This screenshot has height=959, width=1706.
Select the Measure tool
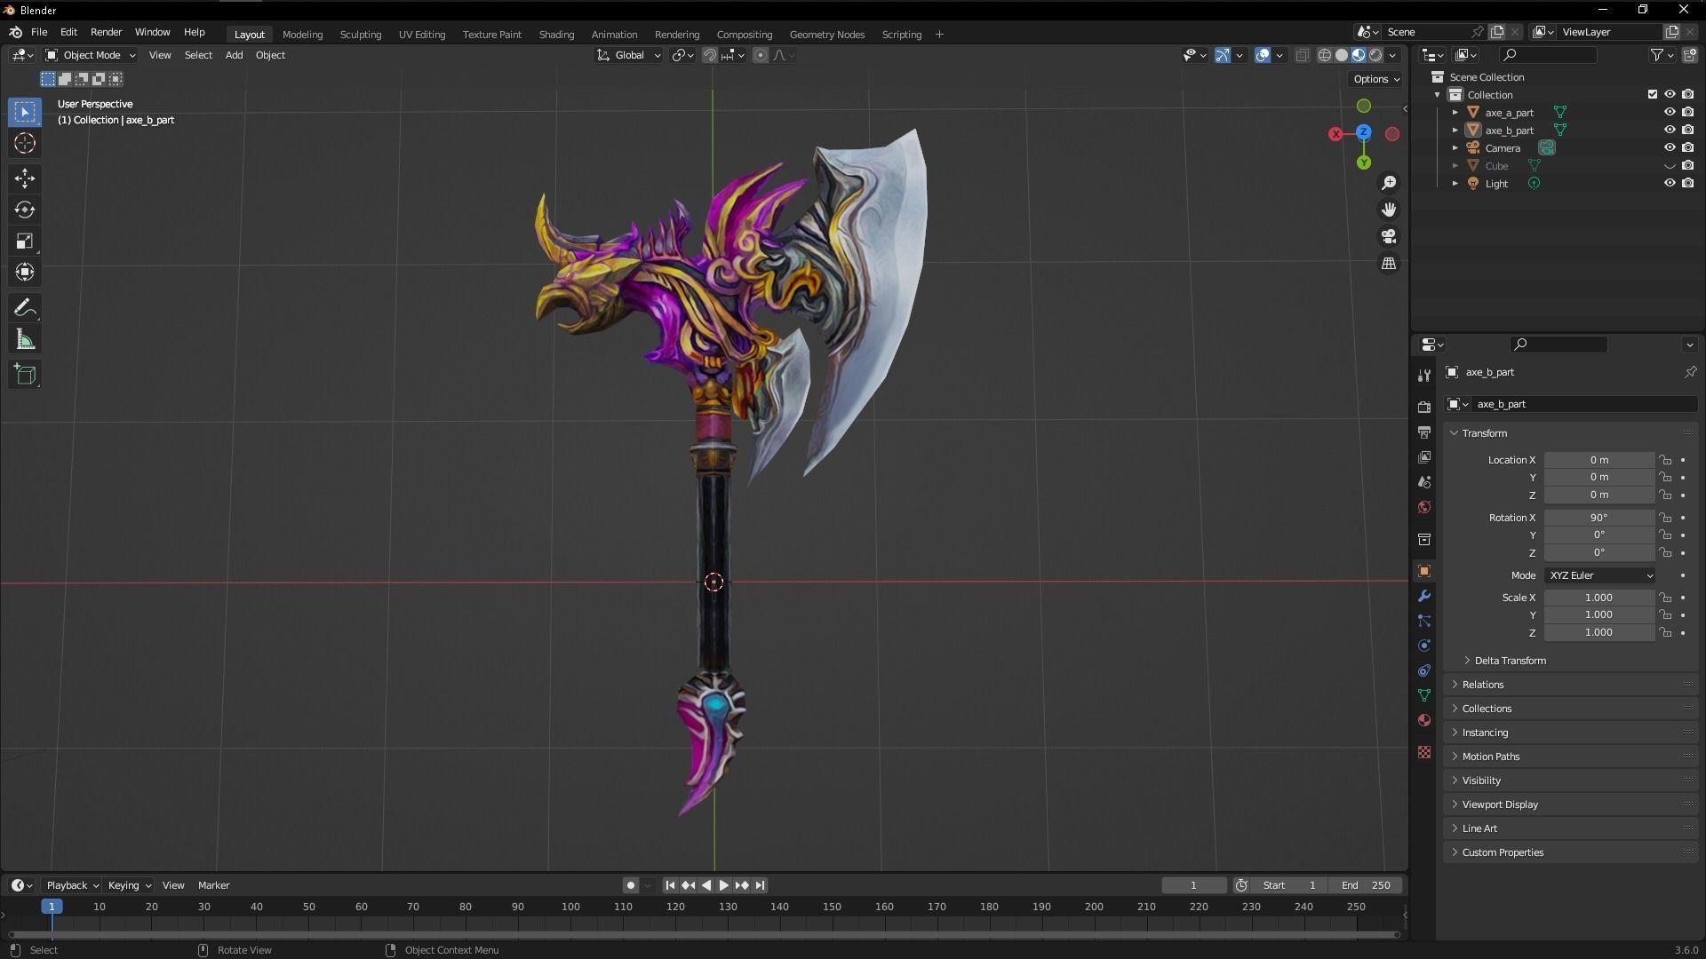point(25,340)
